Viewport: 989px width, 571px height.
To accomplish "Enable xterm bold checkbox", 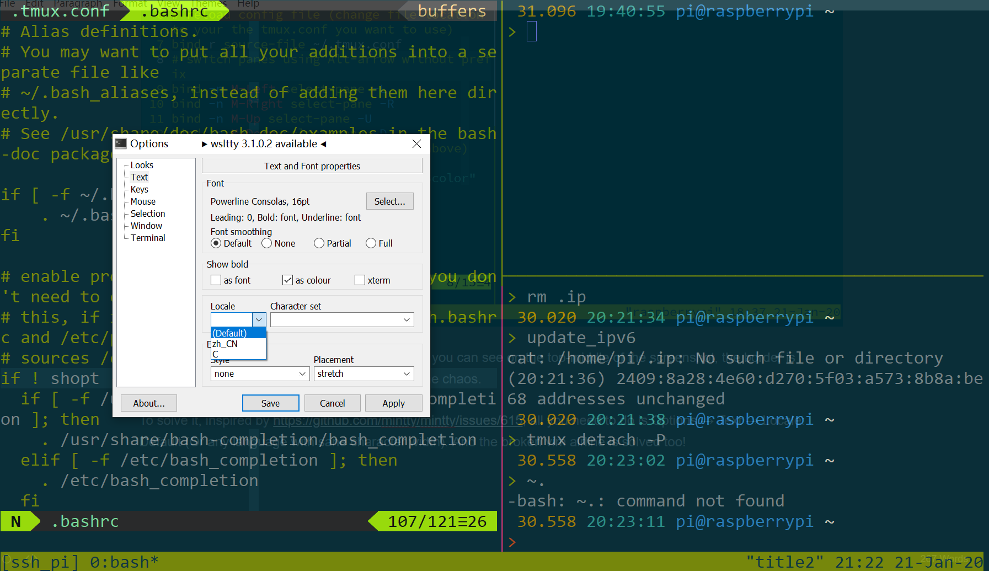I will pyautogui.click(x=372, y=280).
